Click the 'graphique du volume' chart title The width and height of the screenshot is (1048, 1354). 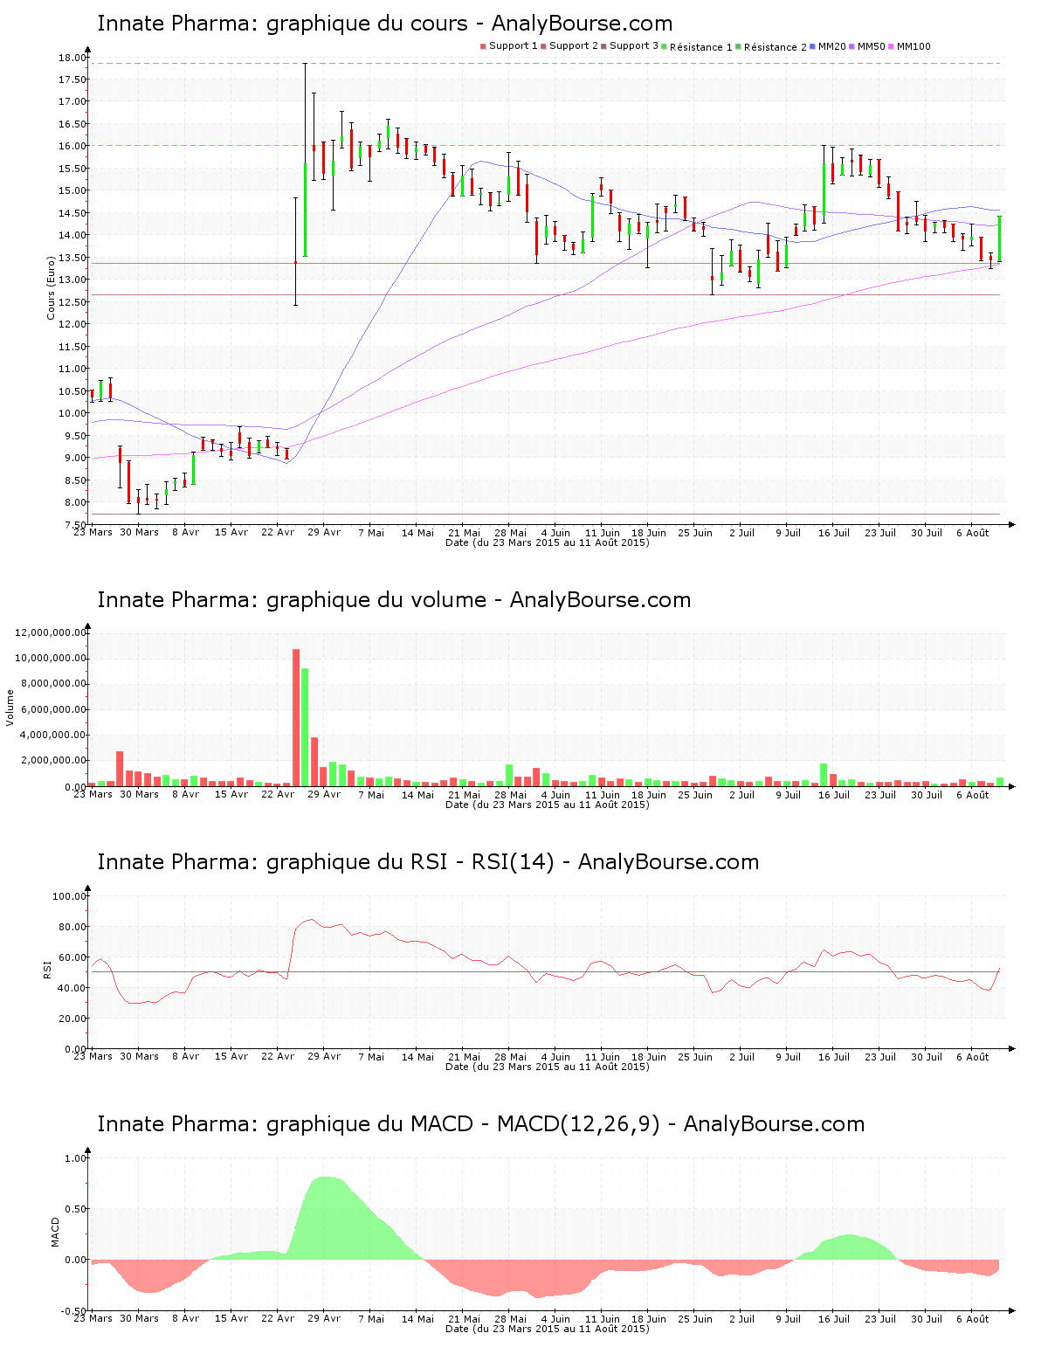click(x=394, y=600)
